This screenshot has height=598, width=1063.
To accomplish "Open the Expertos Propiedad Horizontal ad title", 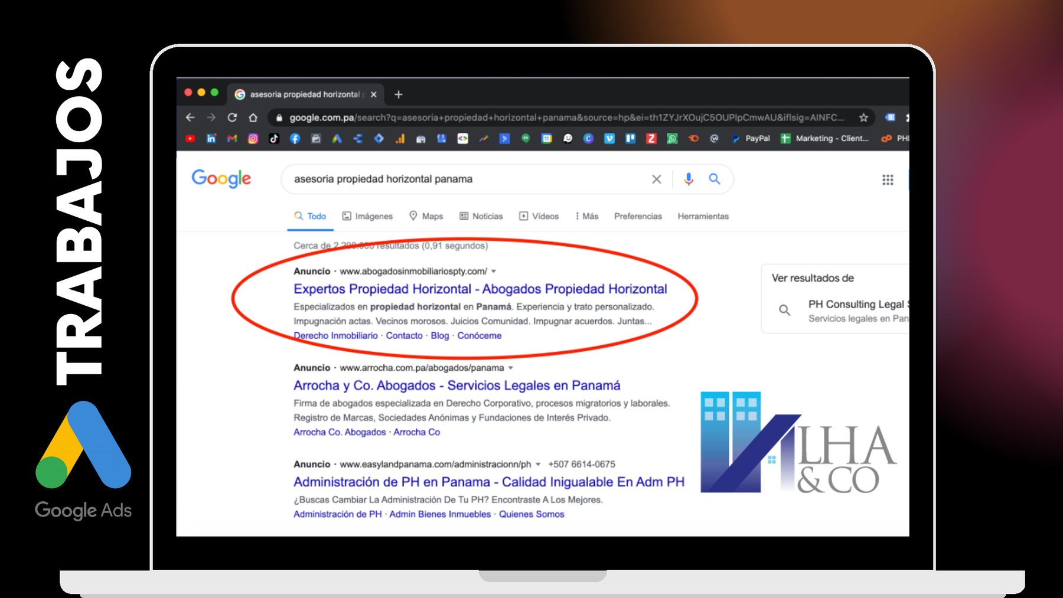I will pos(480,289).
